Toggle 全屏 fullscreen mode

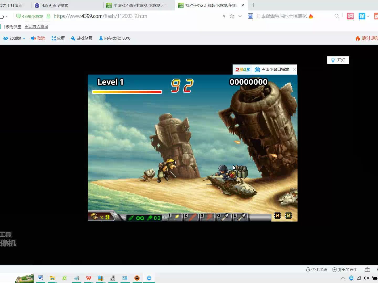pos(58,38)
